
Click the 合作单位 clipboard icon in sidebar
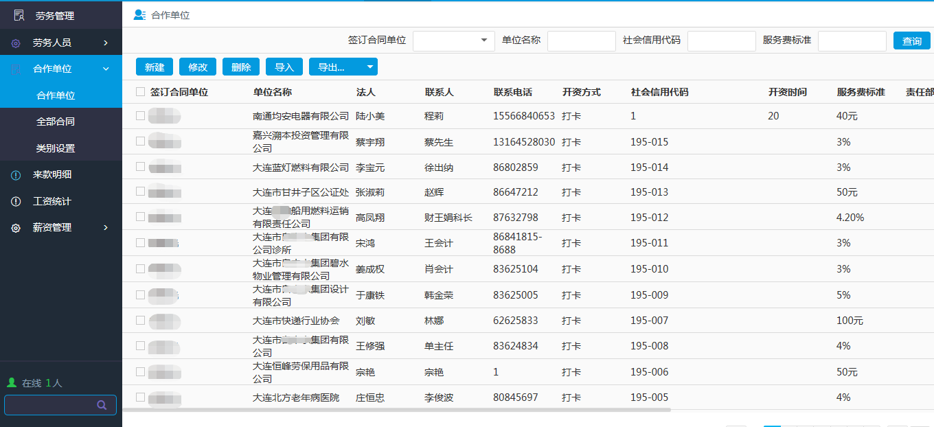tap(16, 69)
